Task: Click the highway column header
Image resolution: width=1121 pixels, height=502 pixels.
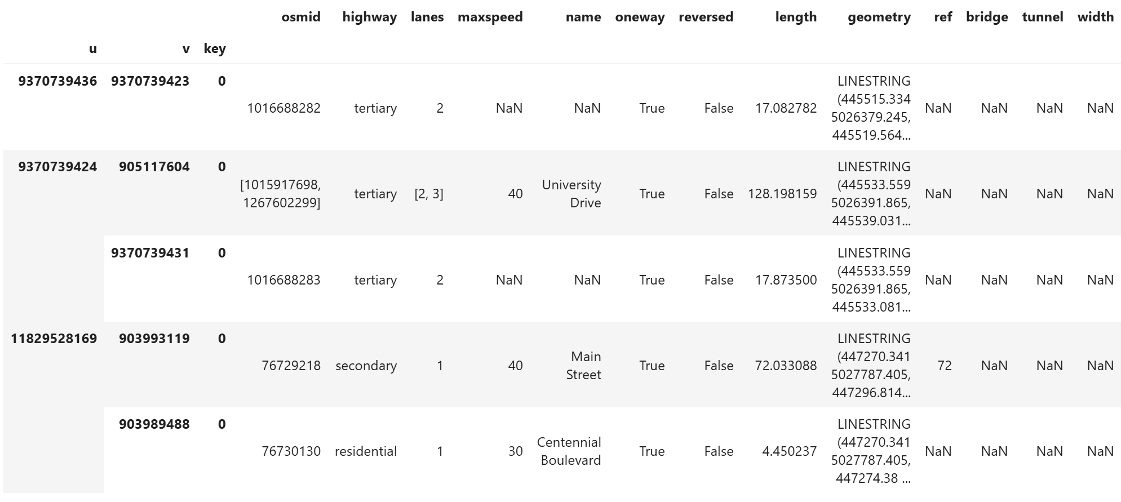Action: point(369,17)
